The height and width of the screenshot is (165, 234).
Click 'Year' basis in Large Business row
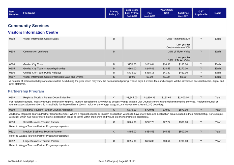[218, 141]
